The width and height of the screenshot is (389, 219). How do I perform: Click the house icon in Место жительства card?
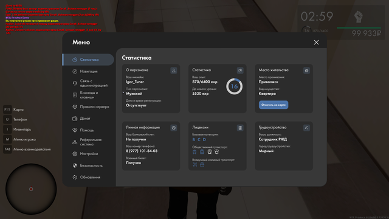coord(306,71)
